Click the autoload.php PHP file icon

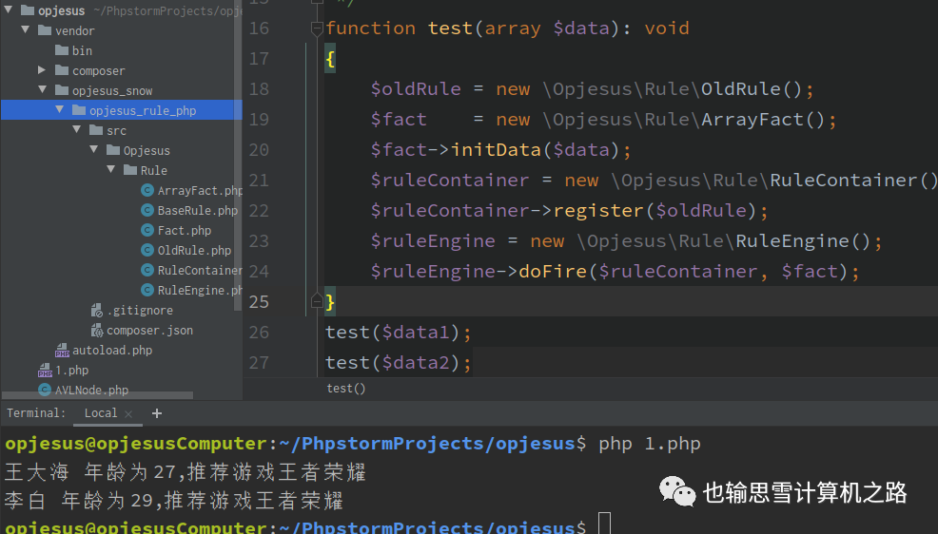pyautogui.click(x=62, y=351)
